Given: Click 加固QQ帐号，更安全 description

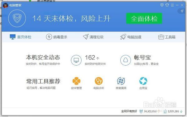Looking at the screenshot, I should tap(146, 64).
